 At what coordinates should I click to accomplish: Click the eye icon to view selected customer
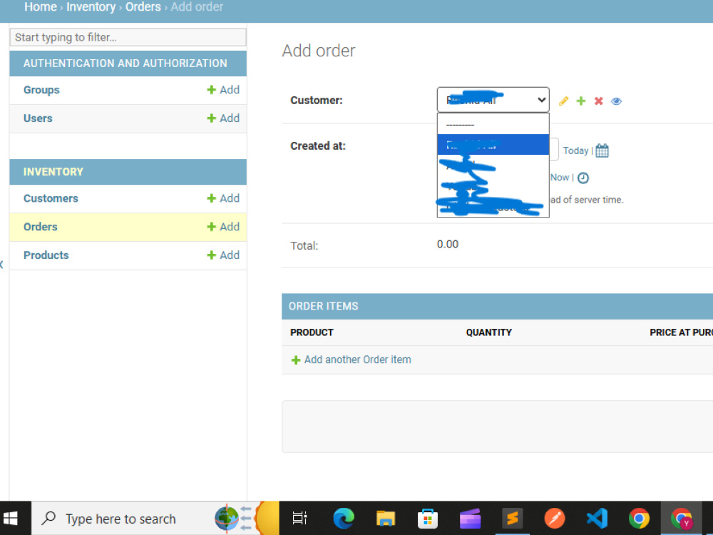pyautogui.click(x=616, y=101)
